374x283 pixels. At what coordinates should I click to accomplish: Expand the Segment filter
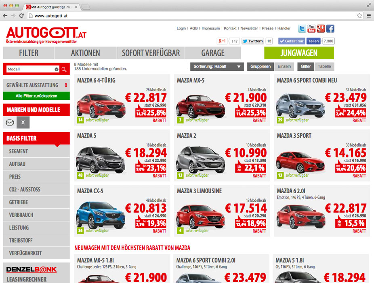pyautogui.click(x=36, y=151)
